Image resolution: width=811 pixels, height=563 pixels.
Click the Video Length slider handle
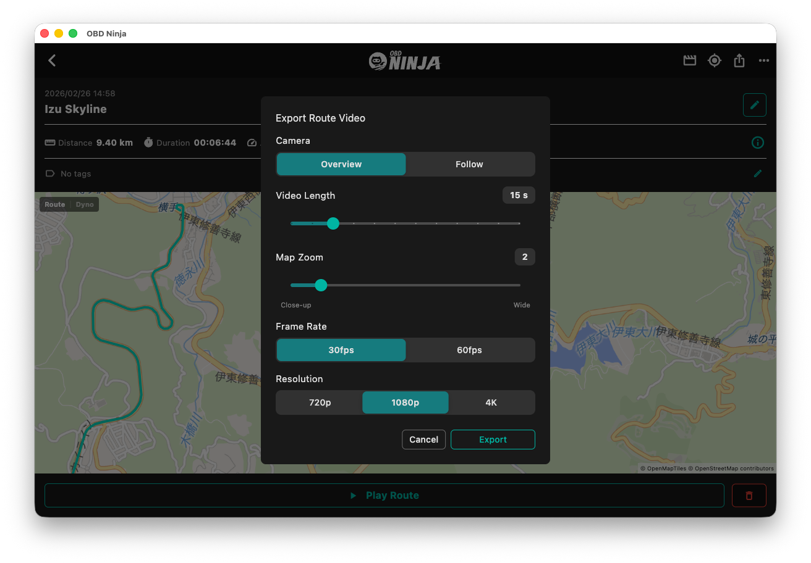click(x=333, y=223)
